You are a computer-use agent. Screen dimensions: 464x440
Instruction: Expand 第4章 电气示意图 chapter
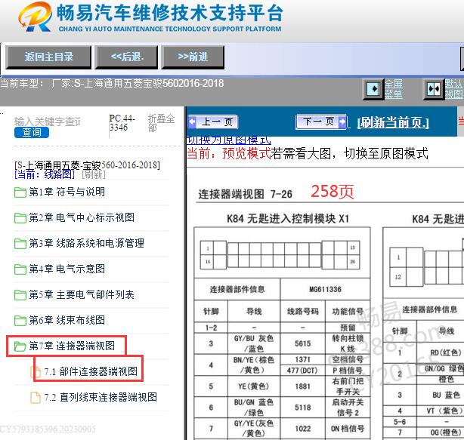pos(67,269)
